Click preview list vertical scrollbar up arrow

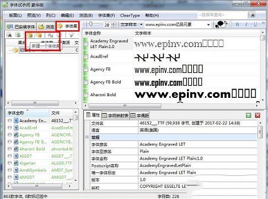pyautogui.click(x=262, y=33)
